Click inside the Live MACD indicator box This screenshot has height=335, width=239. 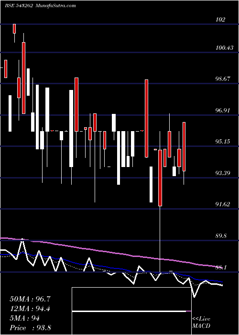[131, 311]
